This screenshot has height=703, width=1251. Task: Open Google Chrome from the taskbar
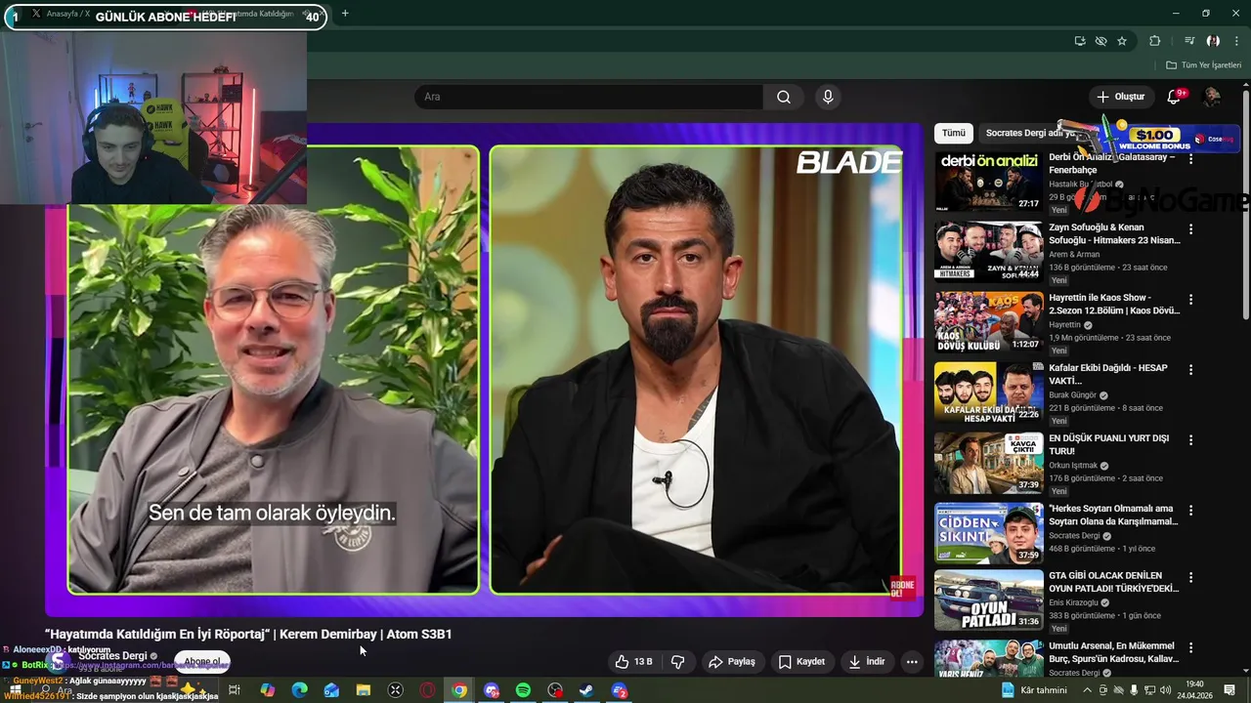(x=459, y=690)
